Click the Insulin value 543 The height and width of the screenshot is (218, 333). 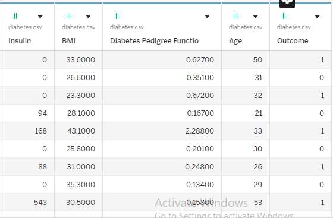[40, 203]
